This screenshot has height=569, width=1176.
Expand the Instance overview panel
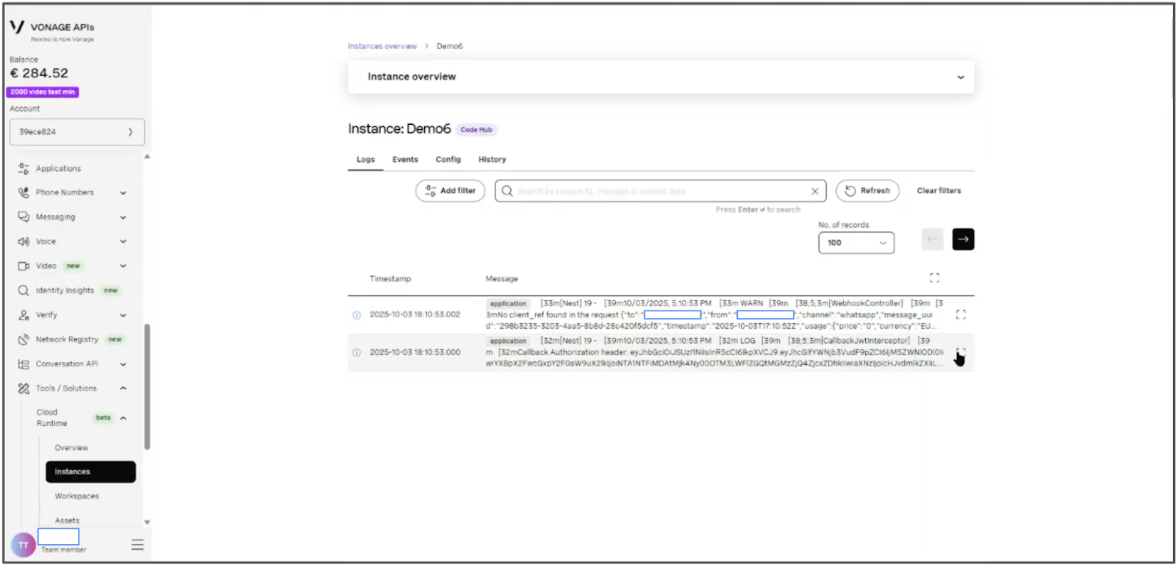pos(661,76)
